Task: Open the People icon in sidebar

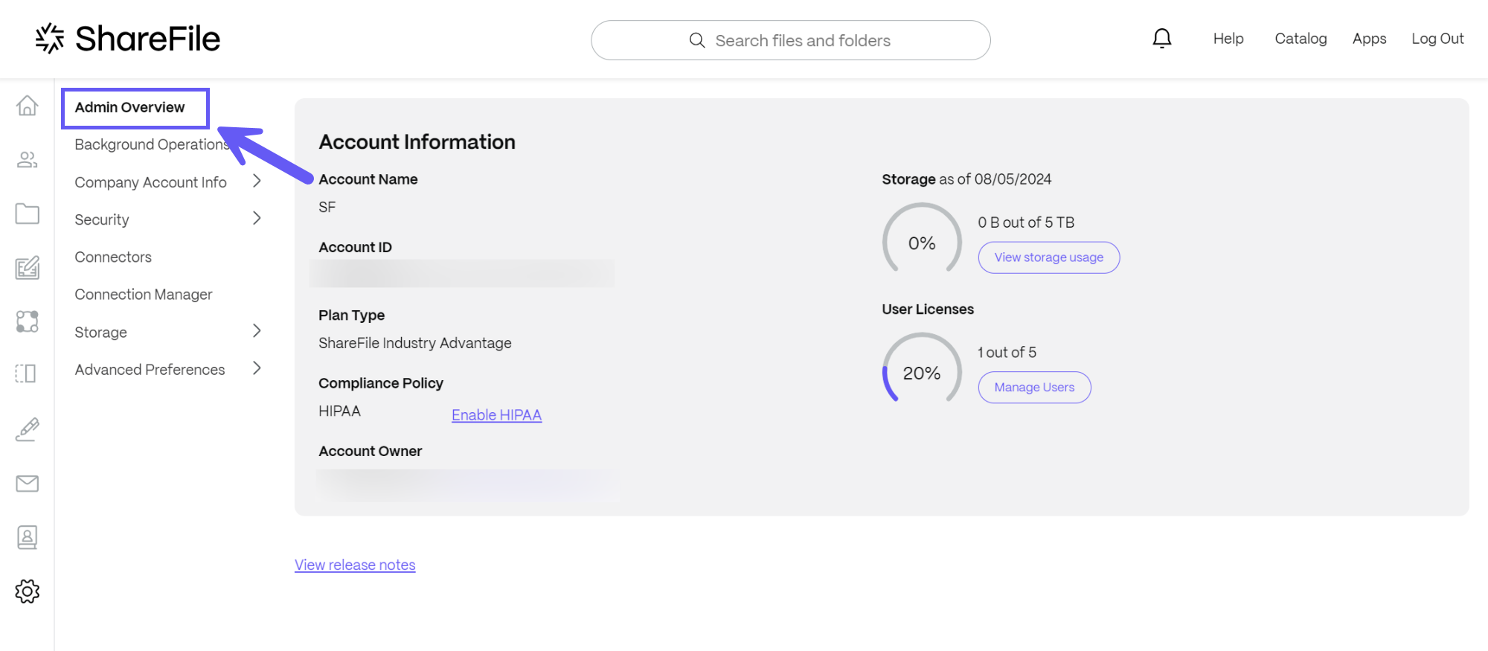Action: click(x=28, y=159)
